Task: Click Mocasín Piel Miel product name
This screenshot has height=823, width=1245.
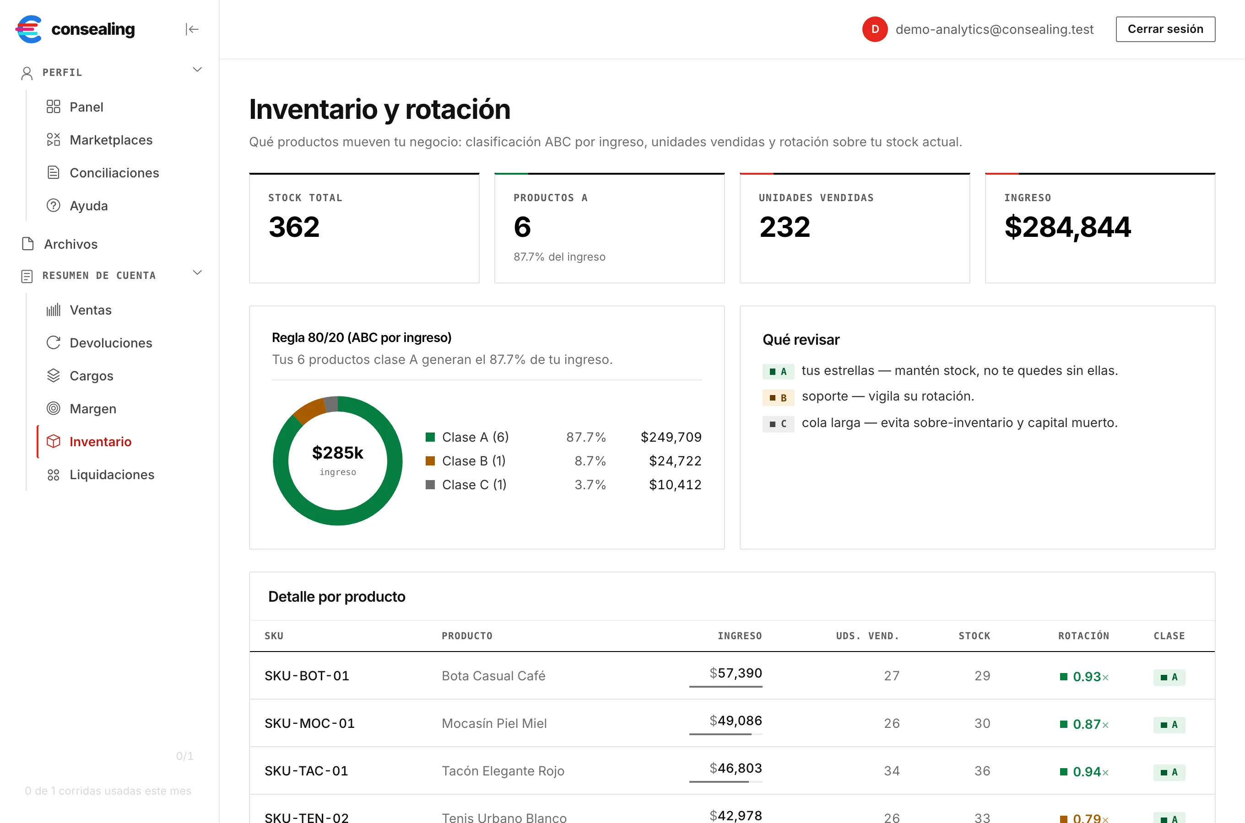Action: pos(494,723)
